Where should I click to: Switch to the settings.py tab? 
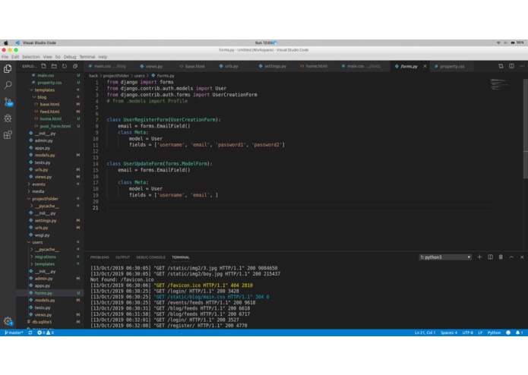(x=275, y=66)
